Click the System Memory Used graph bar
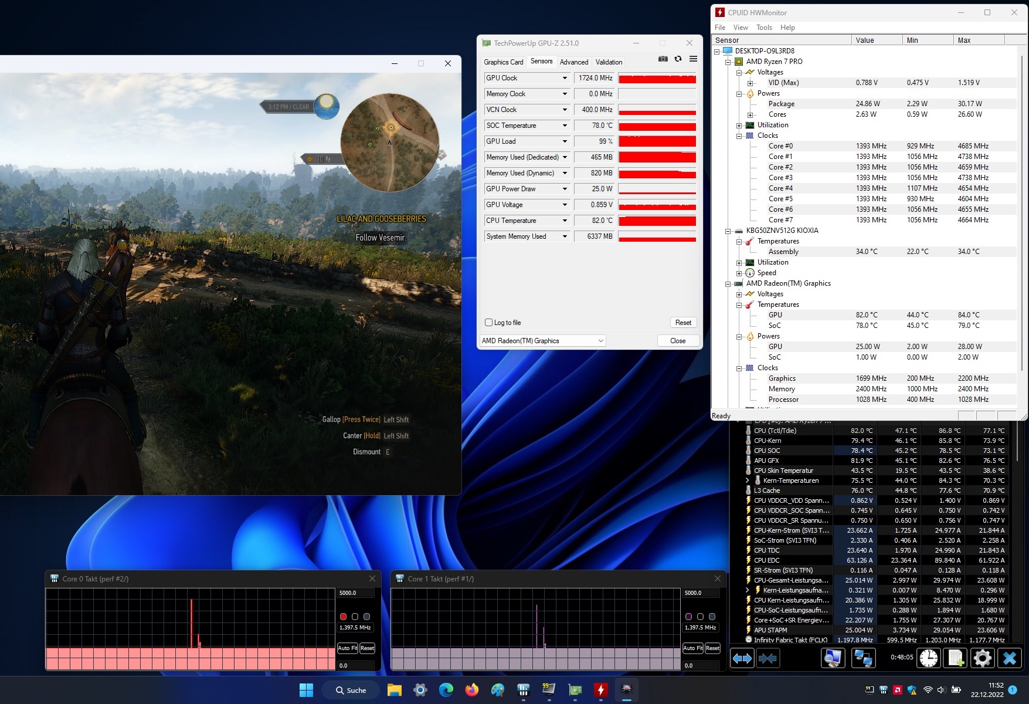 click(x=657, y=236)
